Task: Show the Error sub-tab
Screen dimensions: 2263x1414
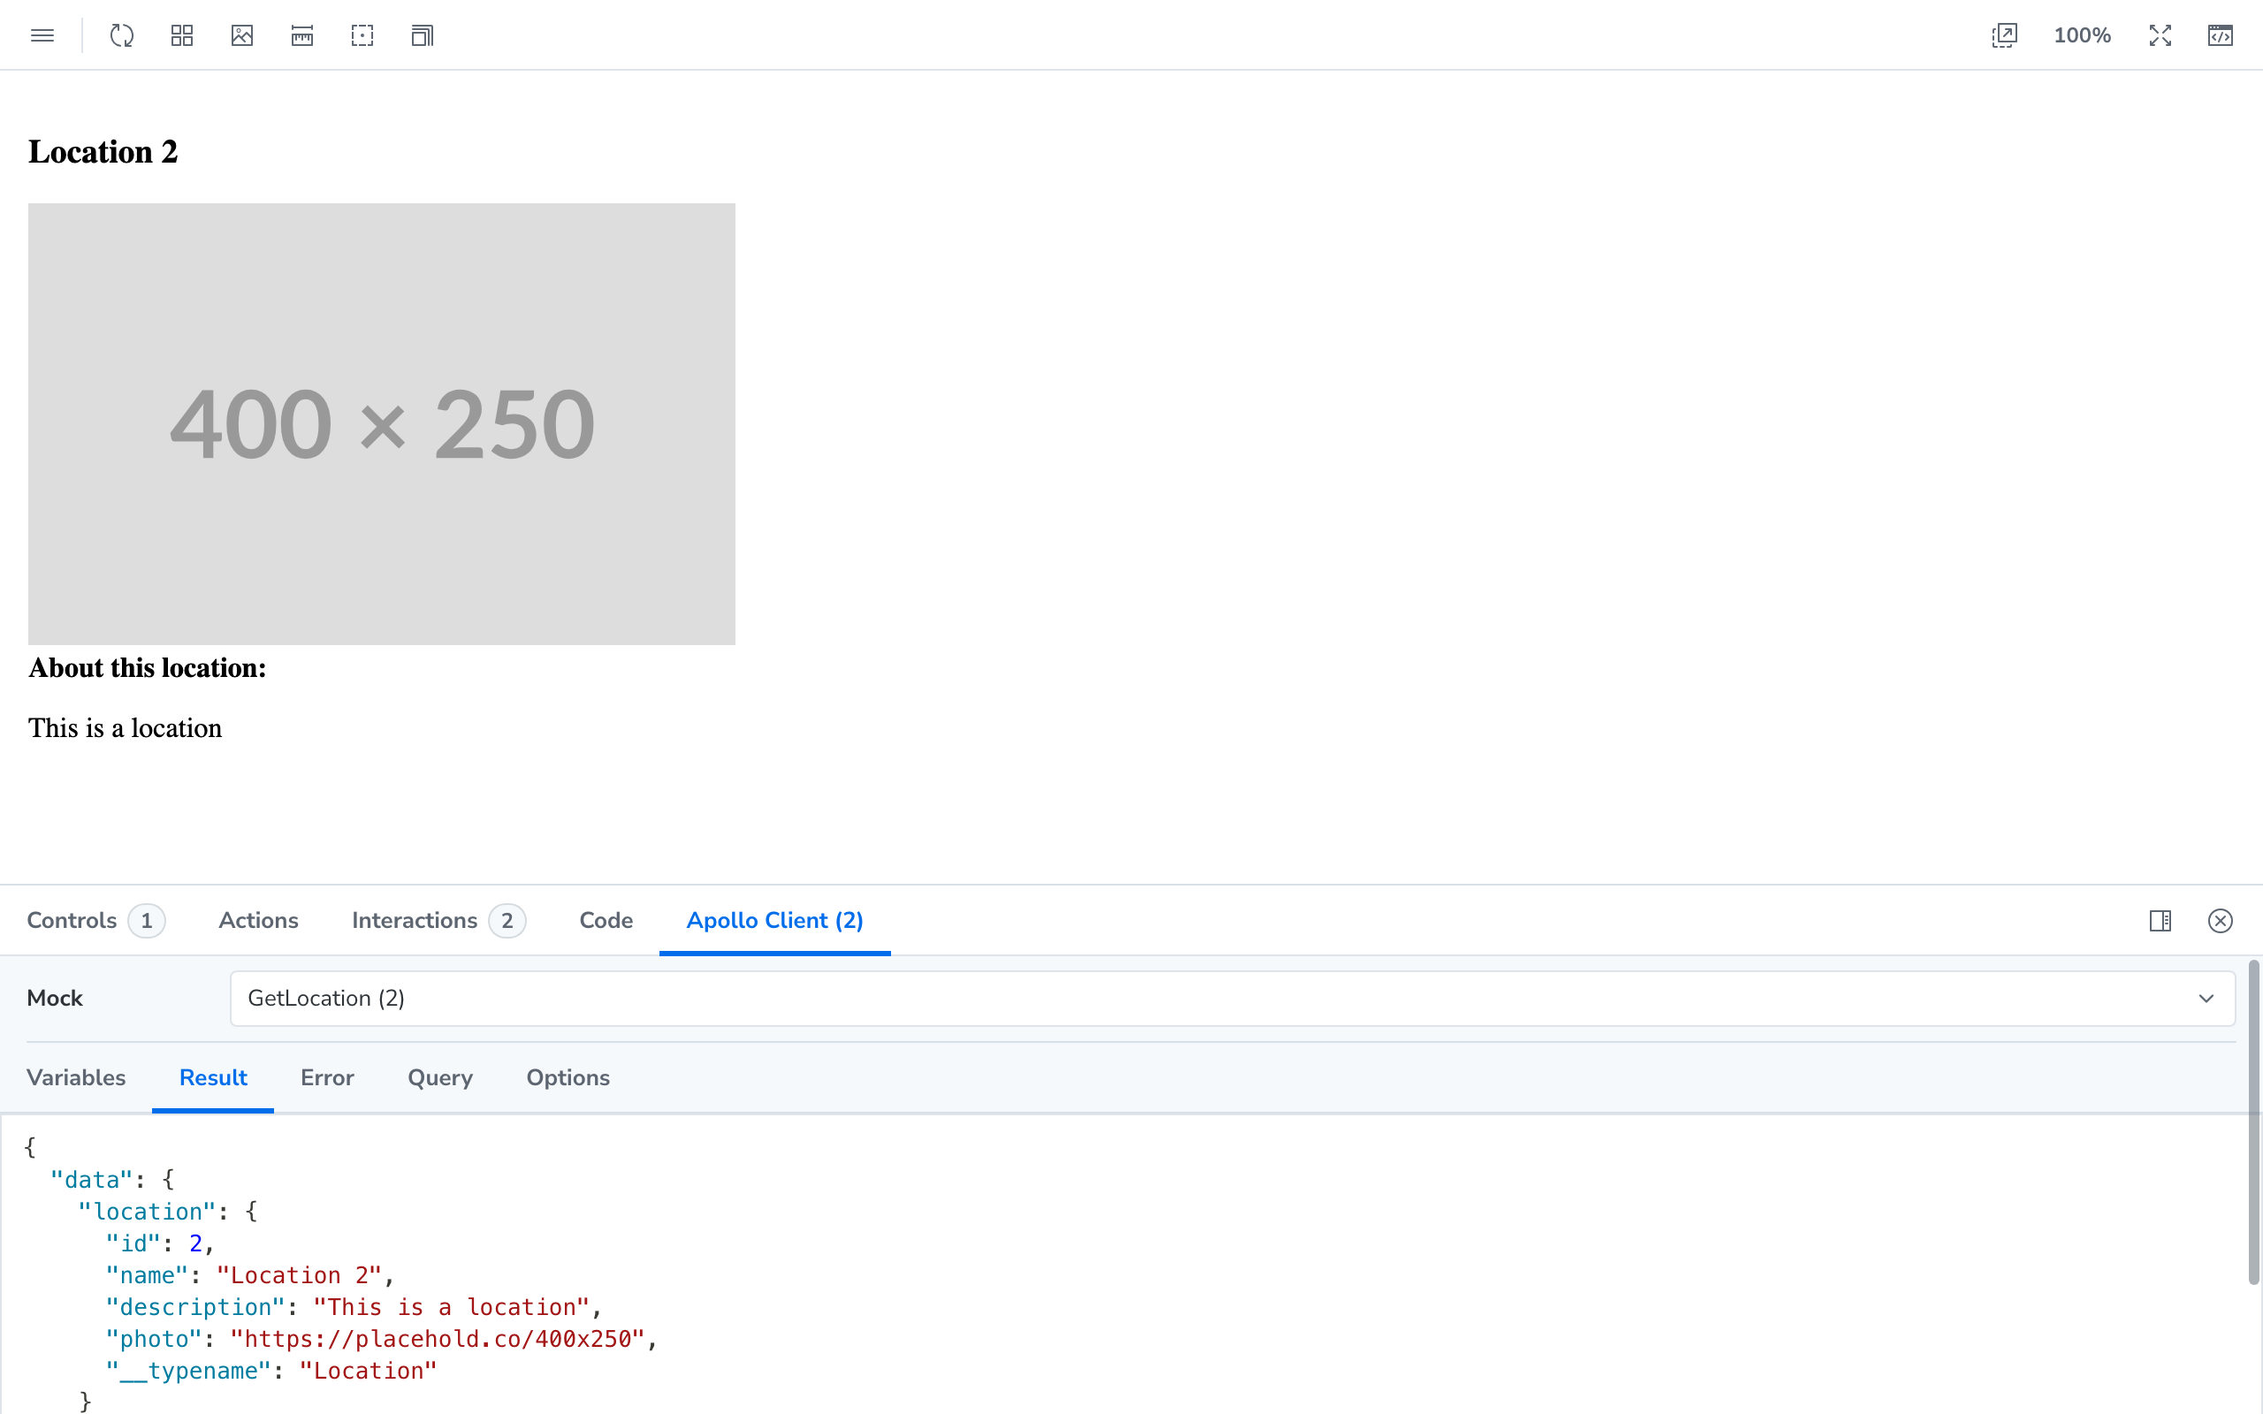Action: 327,1077
